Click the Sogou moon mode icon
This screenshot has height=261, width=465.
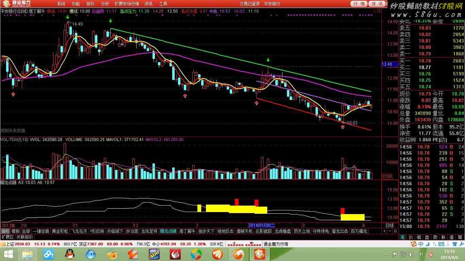[x=427, y=244]
